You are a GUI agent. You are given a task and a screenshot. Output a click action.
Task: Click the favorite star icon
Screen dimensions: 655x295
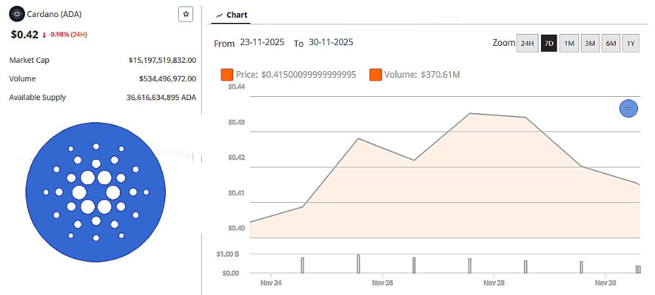pyautogui.click(x=186, y=14)
